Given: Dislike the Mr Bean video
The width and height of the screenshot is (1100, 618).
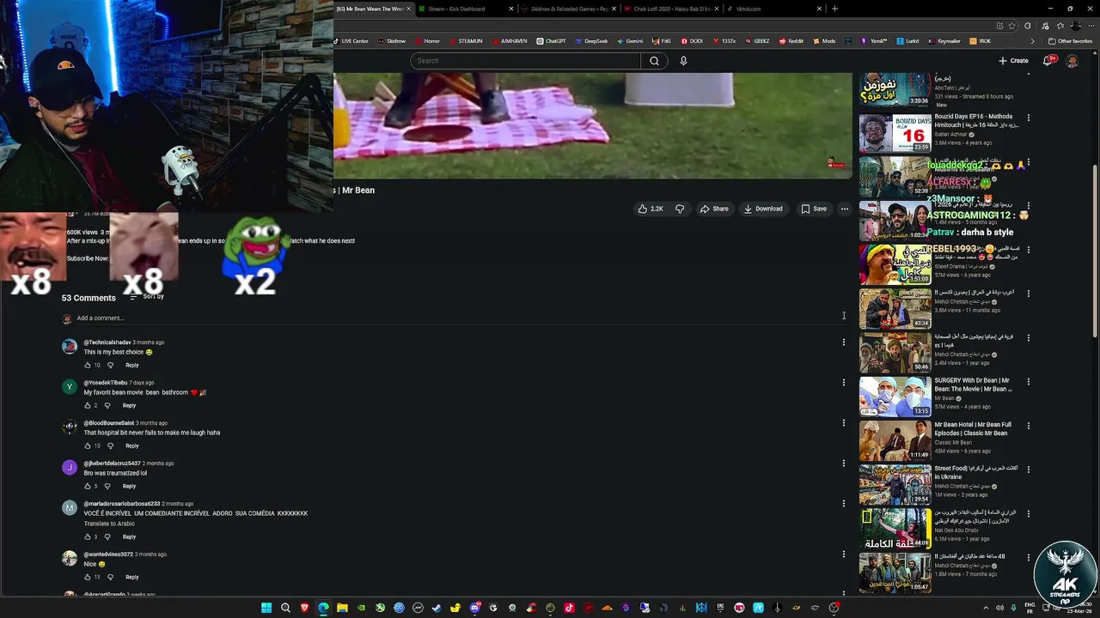Looking at the screenshot, I should (680, 209).
